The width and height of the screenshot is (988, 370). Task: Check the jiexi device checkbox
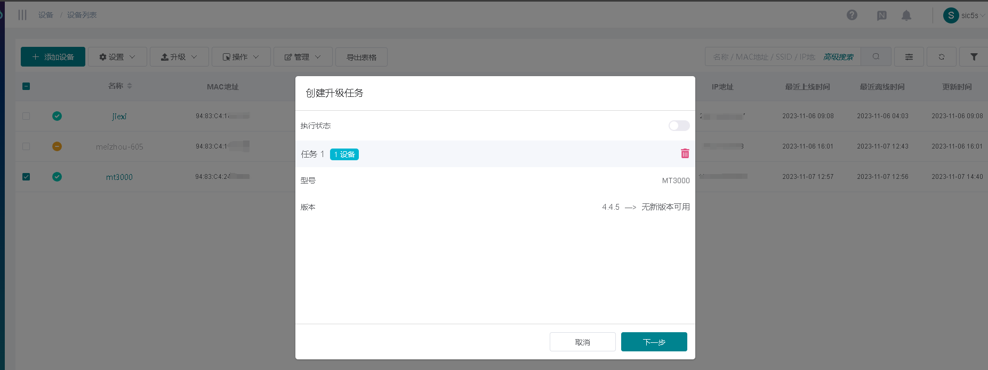click(x=26, y=116)
